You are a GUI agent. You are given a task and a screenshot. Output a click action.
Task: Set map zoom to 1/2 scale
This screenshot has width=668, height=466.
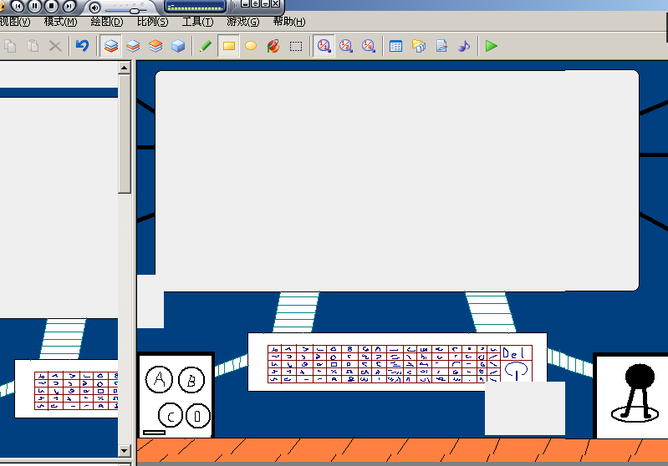pos(346,46)
